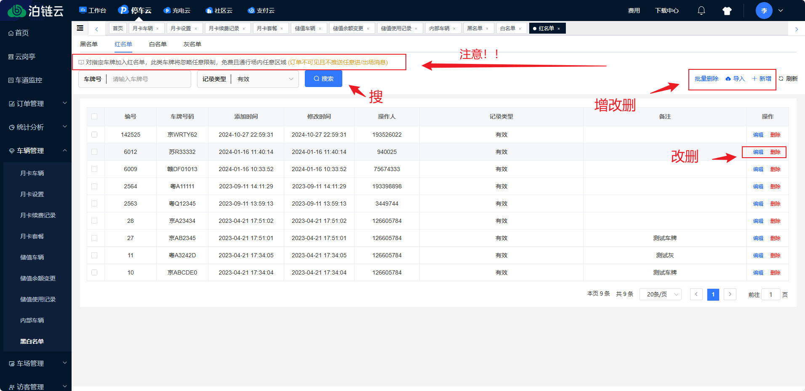
Task: Open the theme shirt icon
Action: pos(727,11)
